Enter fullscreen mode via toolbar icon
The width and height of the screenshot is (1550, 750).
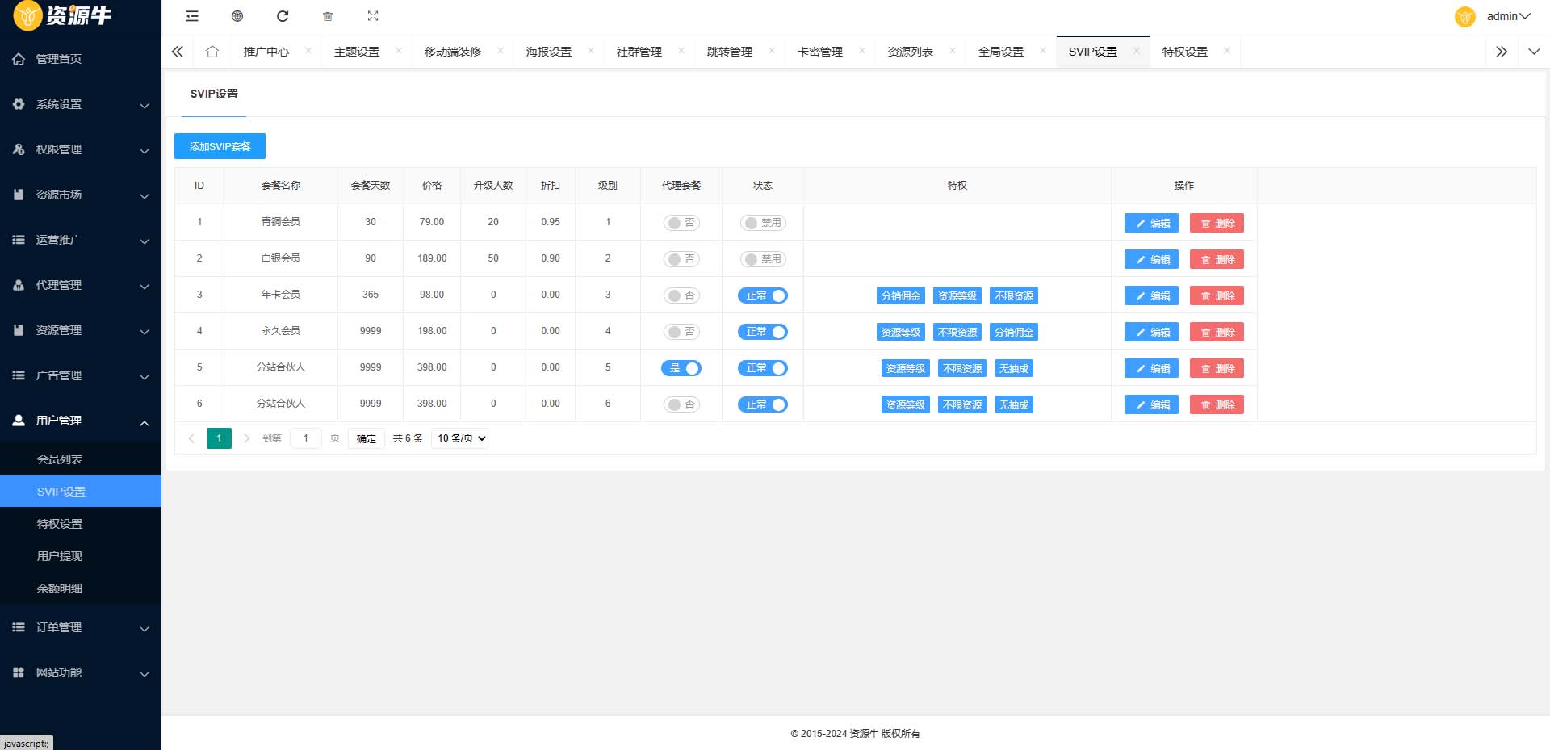click(372, 16)
